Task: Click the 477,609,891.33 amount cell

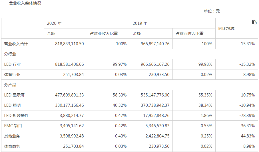Action: click(69, 95)
